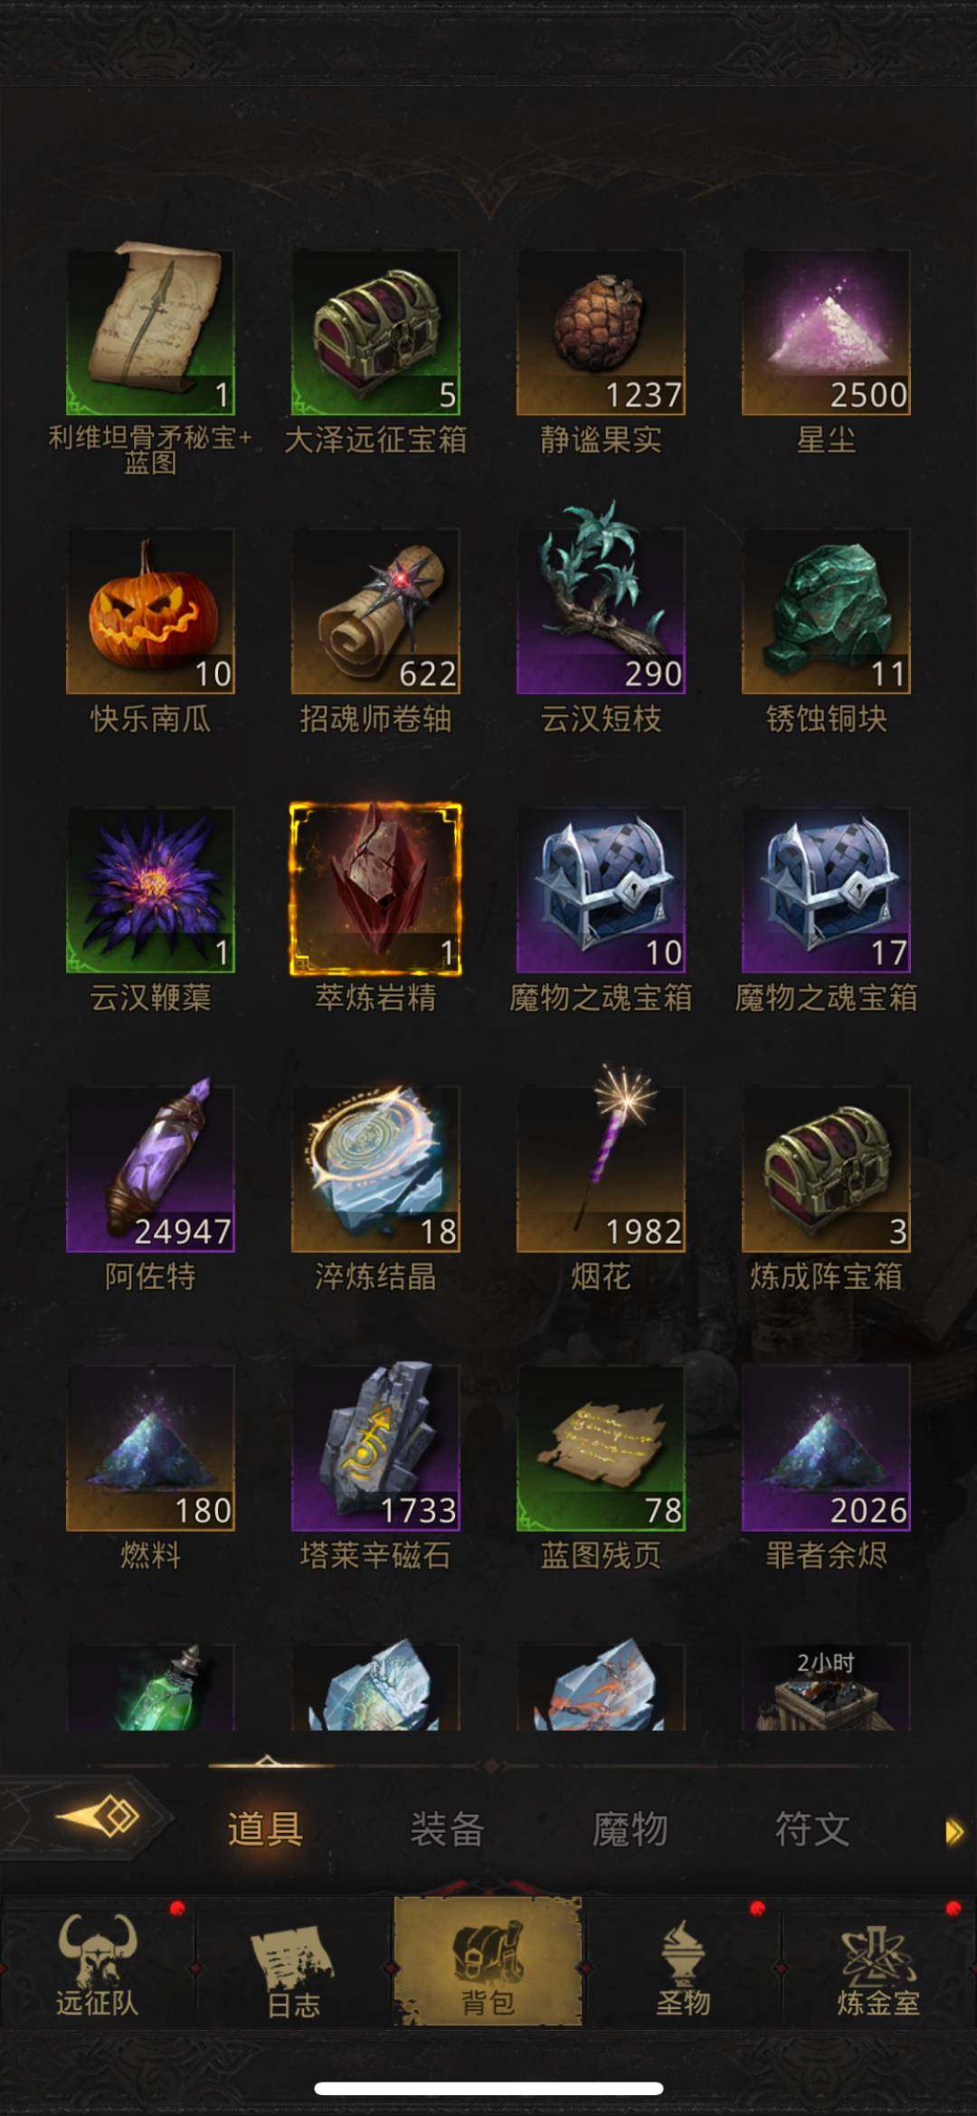Expand more tabs with the yellow arrow
Viewport: 977px width, 2116px height.
pos(953,1833)
